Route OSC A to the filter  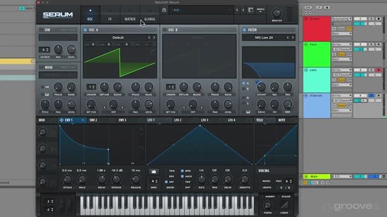coord(244,83)
